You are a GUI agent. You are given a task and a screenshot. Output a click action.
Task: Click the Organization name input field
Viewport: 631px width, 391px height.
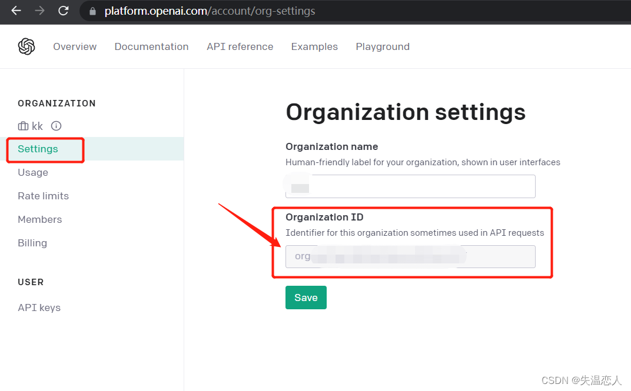(410, 186)
